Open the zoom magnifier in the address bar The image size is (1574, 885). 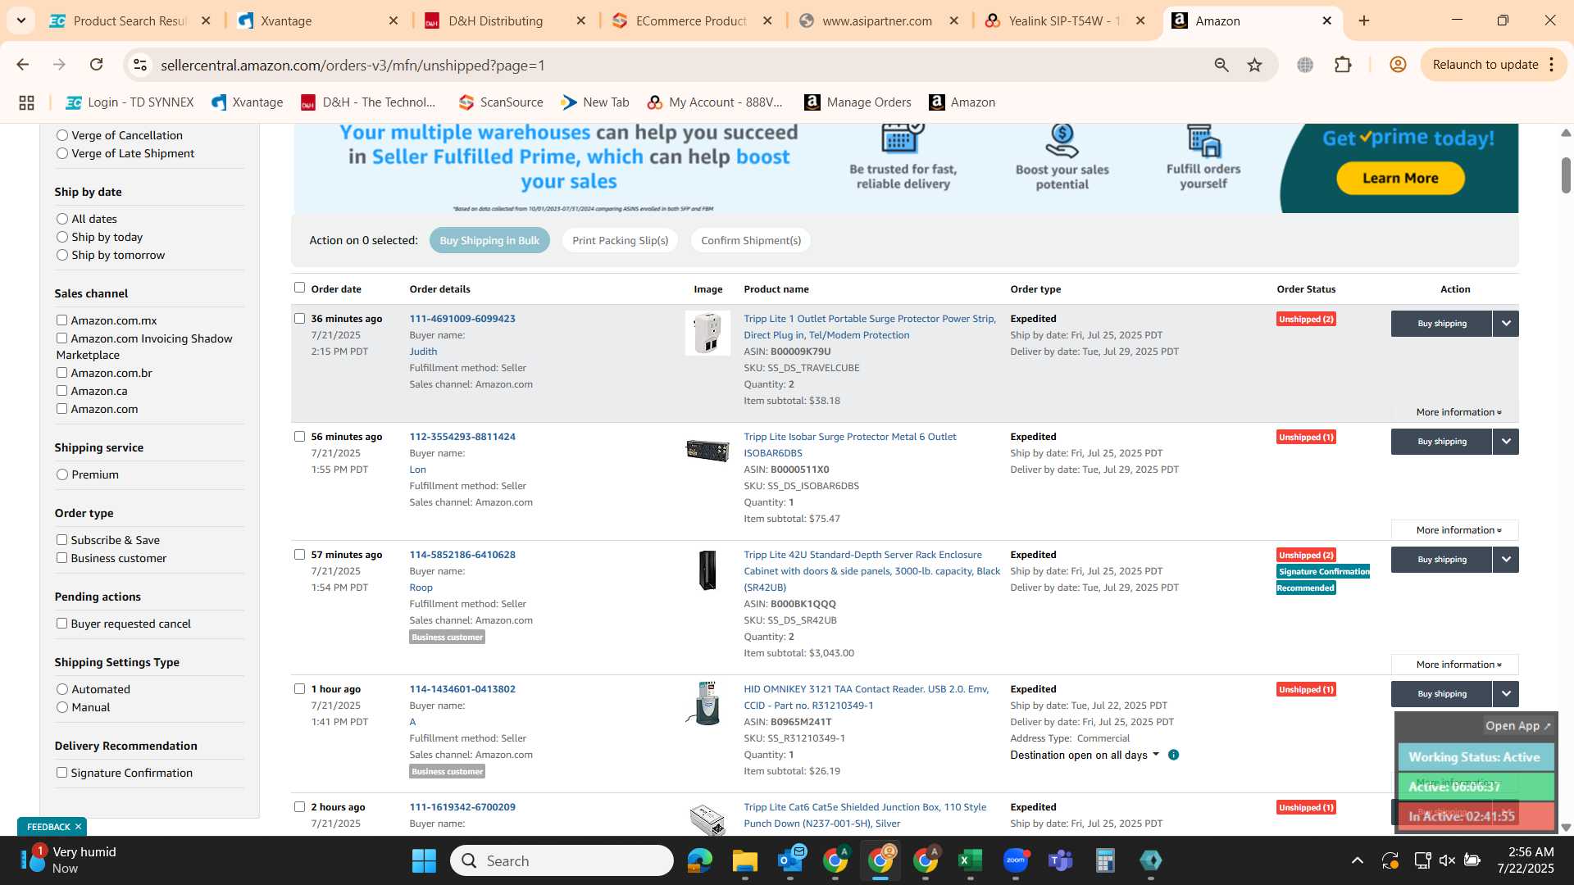1221,65
